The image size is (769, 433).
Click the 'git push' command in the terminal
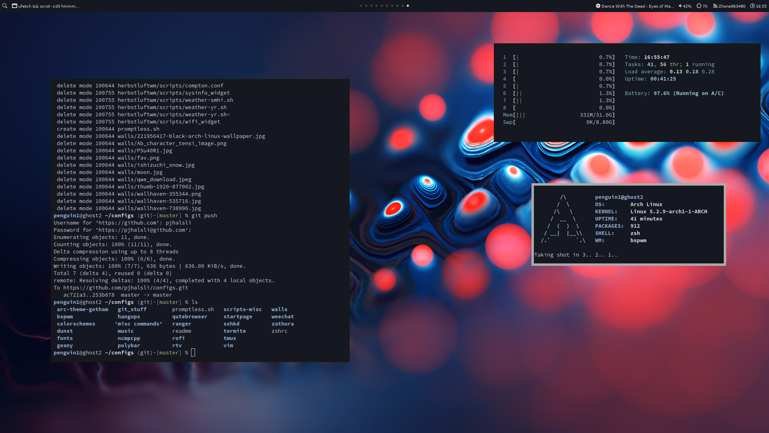tap(204, 215)
